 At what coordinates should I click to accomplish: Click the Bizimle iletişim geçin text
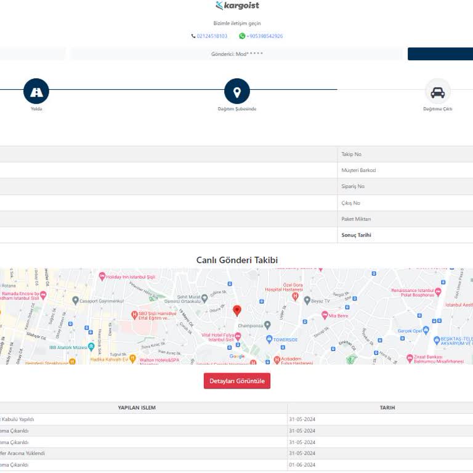click(237, 23)
